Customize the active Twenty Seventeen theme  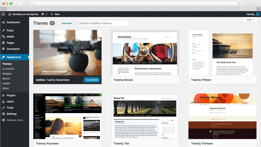click(x=92, y=80)
